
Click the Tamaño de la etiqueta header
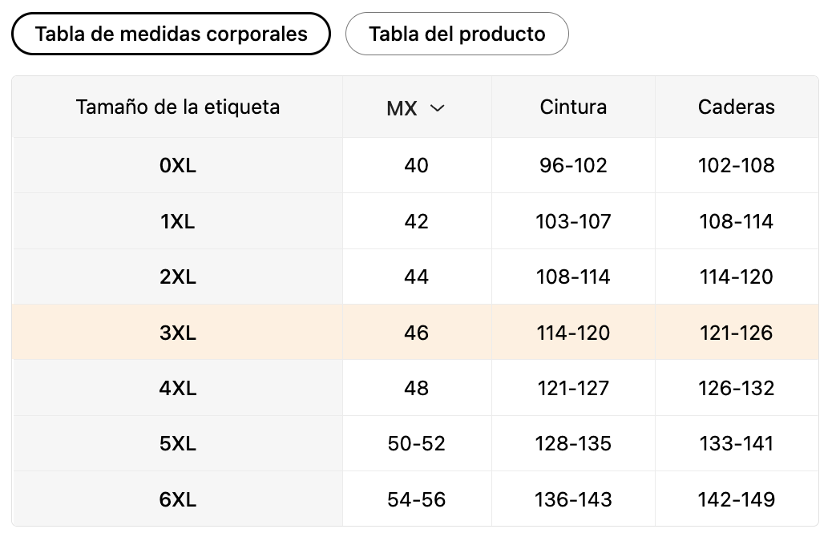[178, 107]
